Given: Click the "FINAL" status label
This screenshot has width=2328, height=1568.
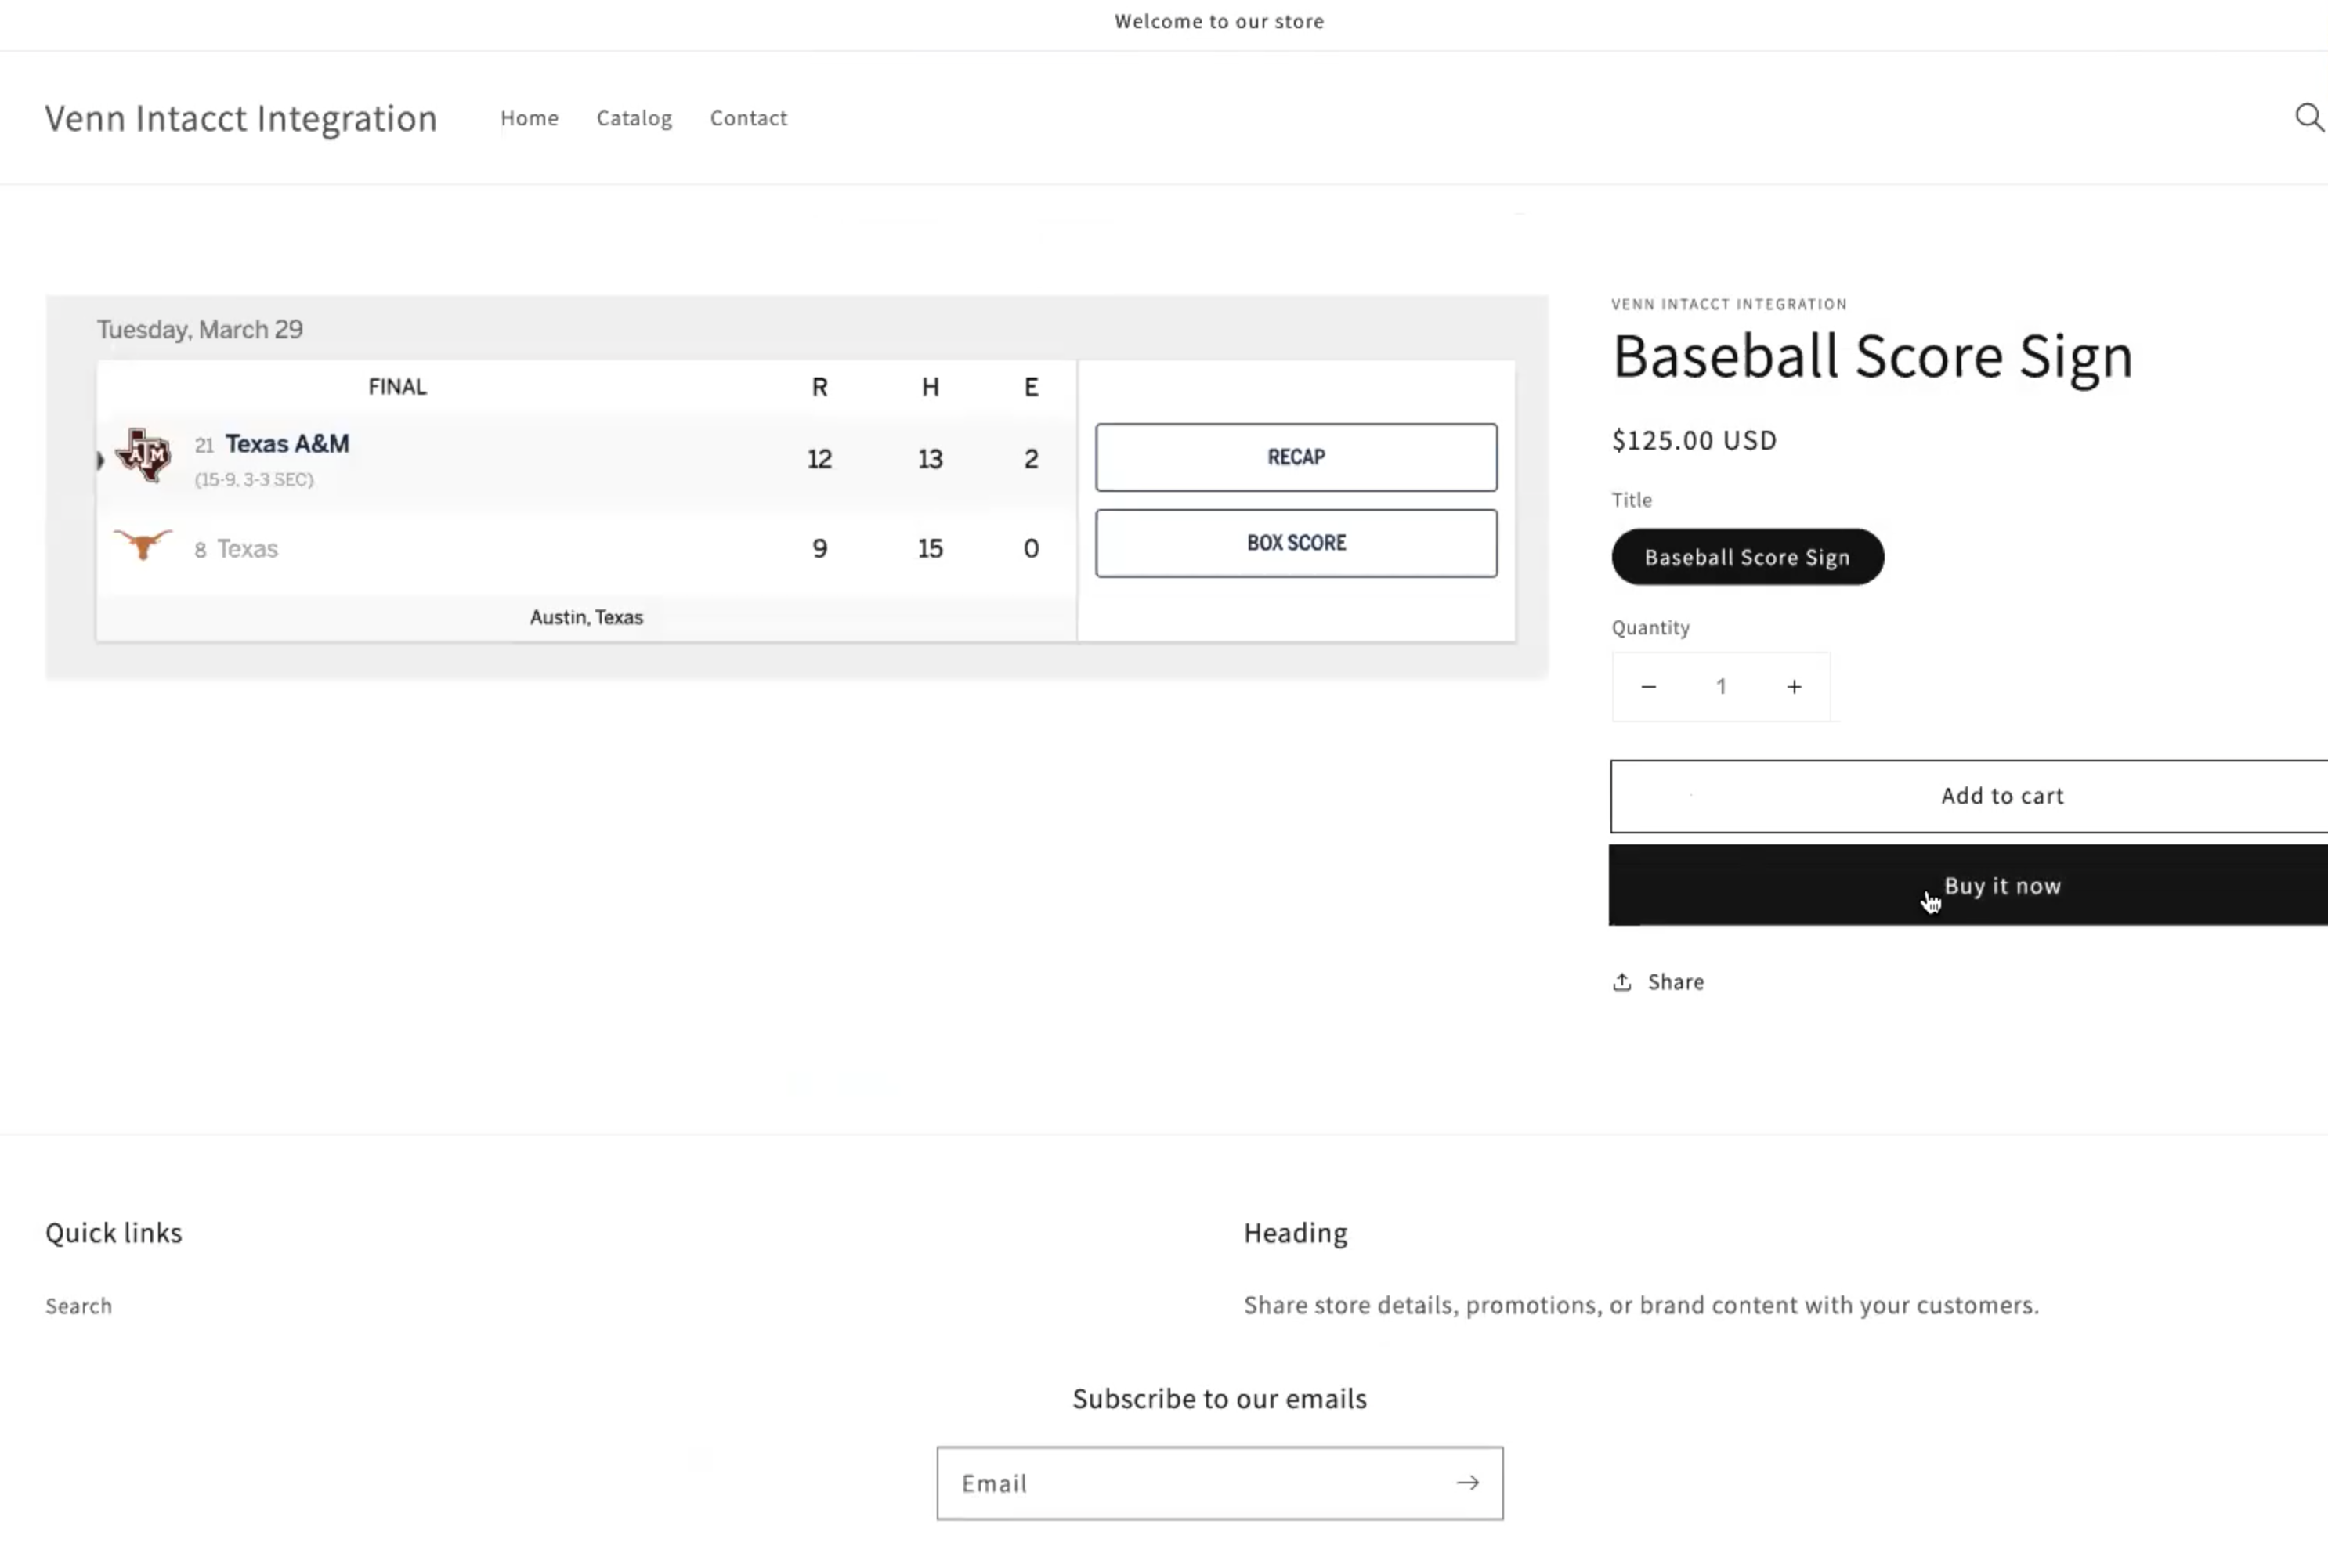Looking at the screenshot, I should coord(397,386).
